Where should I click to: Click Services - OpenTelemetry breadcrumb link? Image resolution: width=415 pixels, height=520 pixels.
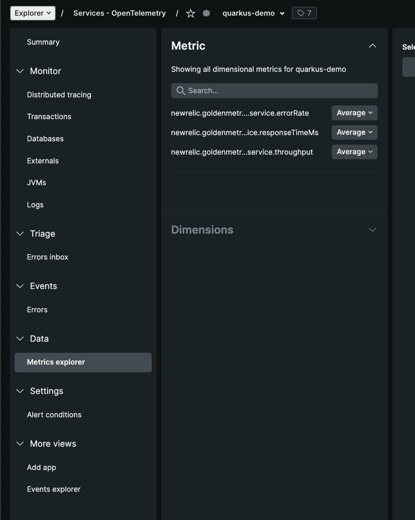(120, 13)
